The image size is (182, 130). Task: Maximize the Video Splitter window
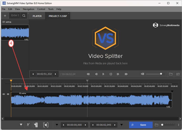click(168, 3)
